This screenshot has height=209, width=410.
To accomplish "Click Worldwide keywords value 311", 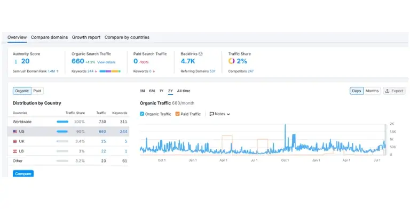I will (x=123, y=122).
